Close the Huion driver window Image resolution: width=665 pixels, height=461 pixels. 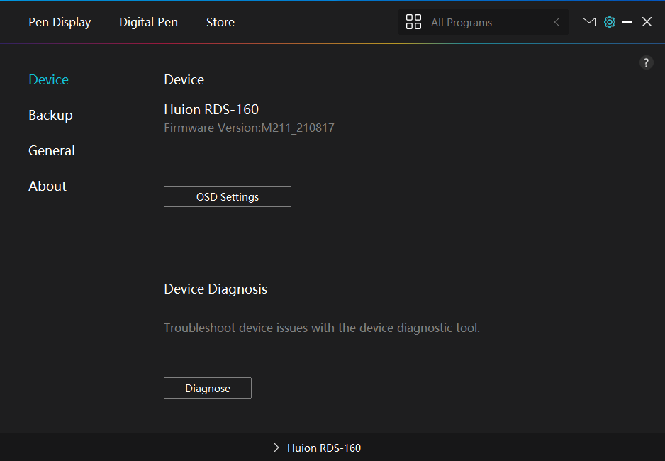(647, 22)
